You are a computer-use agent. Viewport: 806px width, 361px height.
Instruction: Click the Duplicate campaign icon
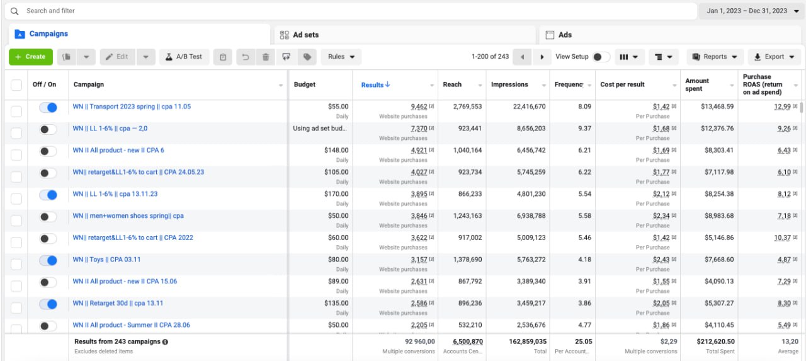(x=67, y=57)
